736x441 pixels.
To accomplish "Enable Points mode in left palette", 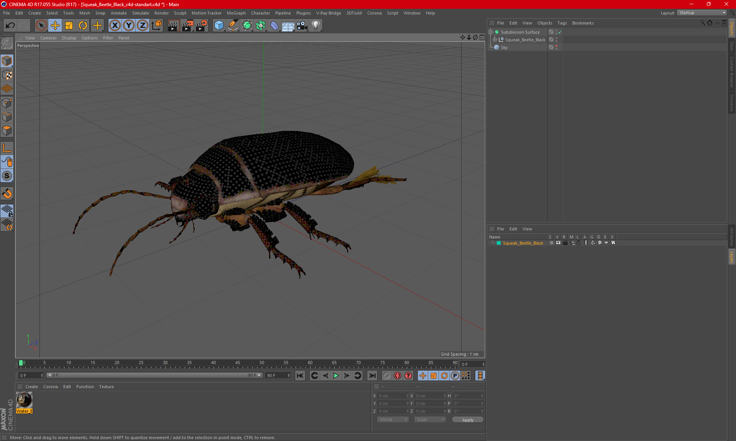I will tap(7, 103).
